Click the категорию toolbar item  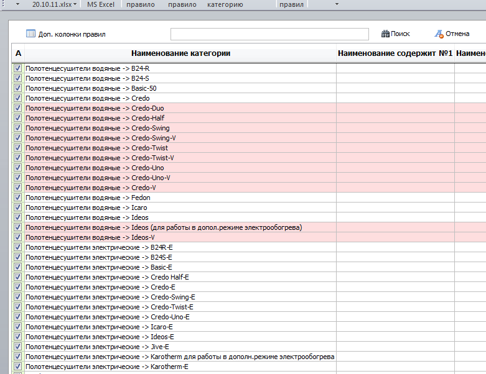[x=225, y=4]
